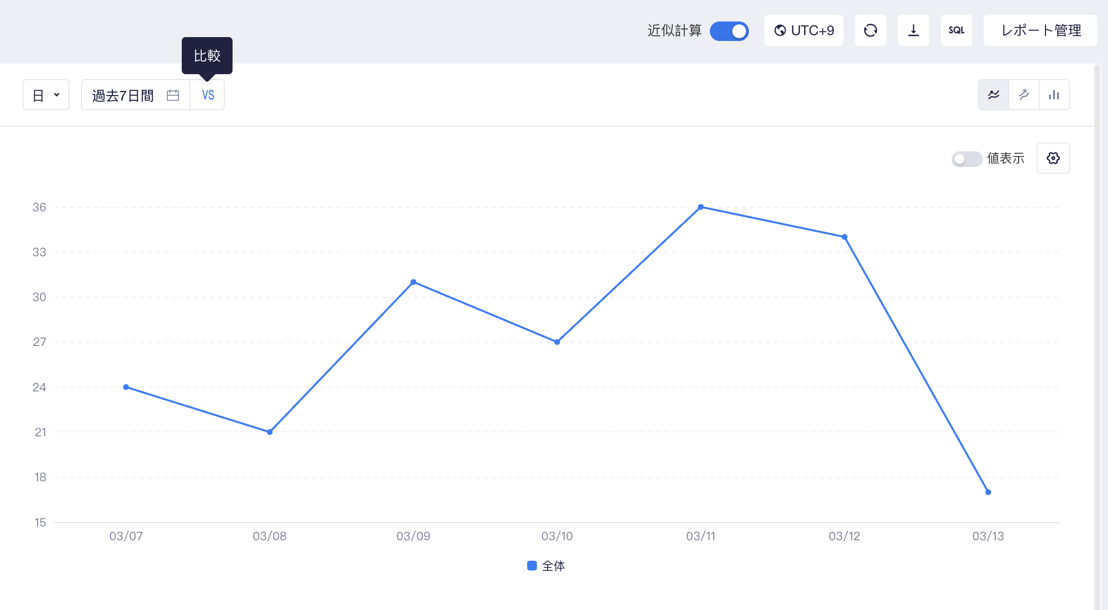Select the cumulative trend chart icon
The image size is (1108, 610).
click(1024, 95)
